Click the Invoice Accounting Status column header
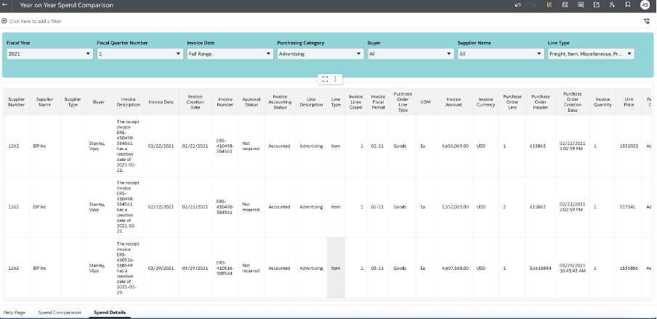Image resolution: width=657 pixels, height=319 pixels. [280, 101]
